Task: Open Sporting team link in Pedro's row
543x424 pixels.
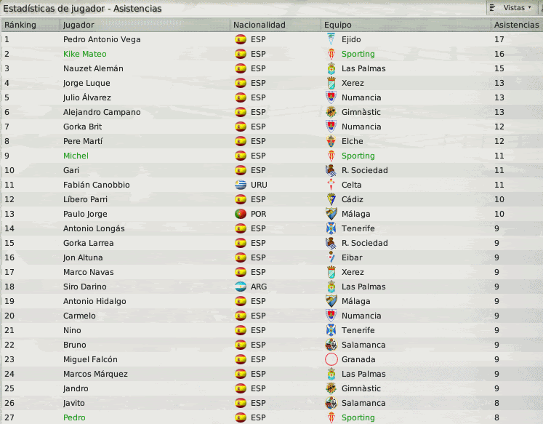Action: tap(358, 417)
